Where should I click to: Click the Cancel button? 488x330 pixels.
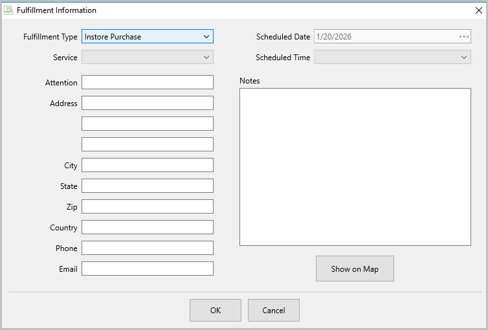274,311
